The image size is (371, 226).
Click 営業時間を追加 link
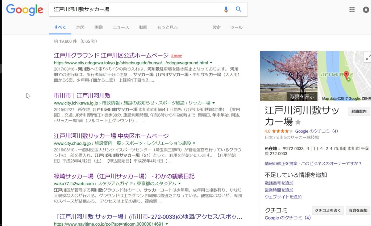click(279, 190)
